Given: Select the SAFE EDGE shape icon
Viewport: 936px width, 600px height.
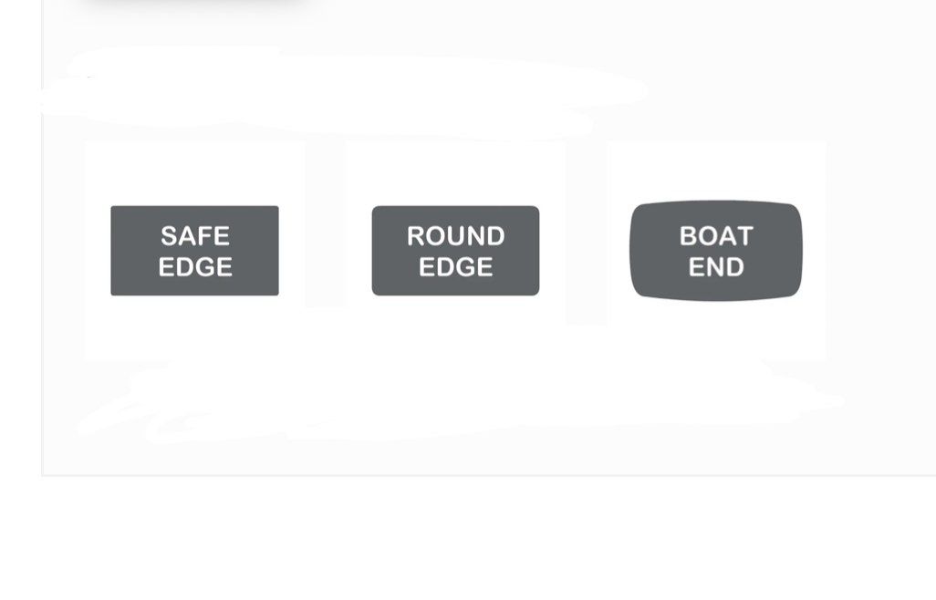Looking at the screenshot, I should point(194,251).
